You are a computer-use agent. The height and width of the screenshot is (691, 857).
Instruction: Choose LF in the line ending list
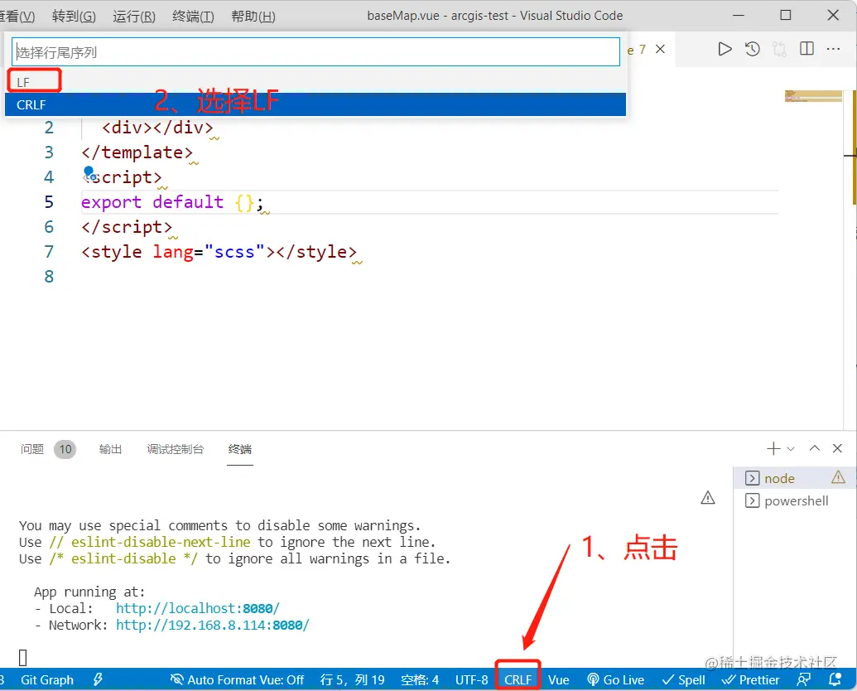pos(315,82)
